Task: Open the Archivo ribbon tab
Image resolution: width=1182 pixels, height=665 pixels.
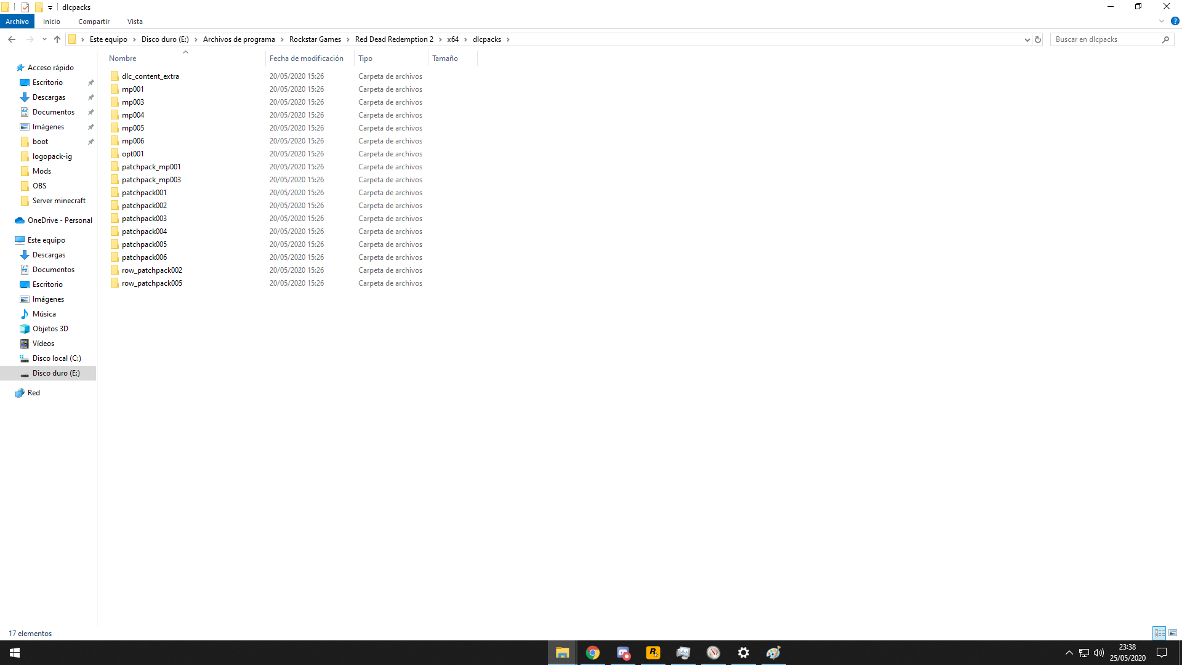Action: point(17,22)
